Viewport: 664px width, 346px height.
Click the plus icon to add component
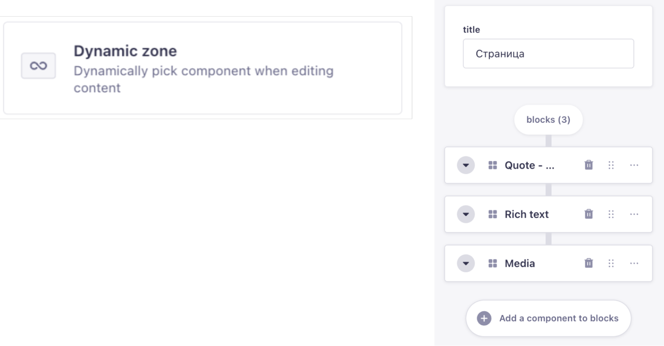click(484, 318)
